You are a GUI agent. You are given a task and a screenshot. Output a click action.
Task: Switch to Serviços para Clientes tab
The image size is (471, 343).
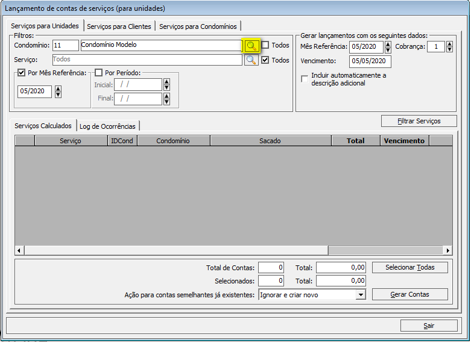click(119, 26)
